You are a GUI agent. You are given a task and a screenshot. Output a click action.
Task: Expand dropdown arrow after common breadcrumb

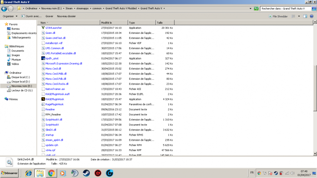click(103, 9)
